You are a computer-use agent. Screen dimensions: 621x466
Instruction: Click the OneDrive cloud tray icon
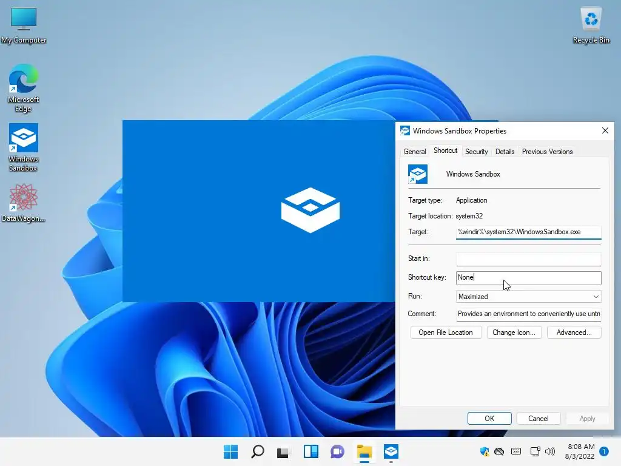(500, 451)
